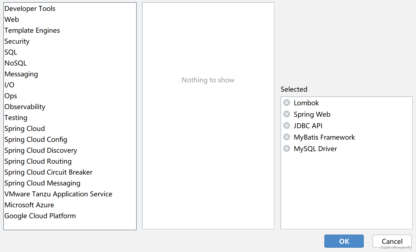This screenshot has width=416, height=252.
Task: Choose the Template Engines category
Action: tap(70, 30)
